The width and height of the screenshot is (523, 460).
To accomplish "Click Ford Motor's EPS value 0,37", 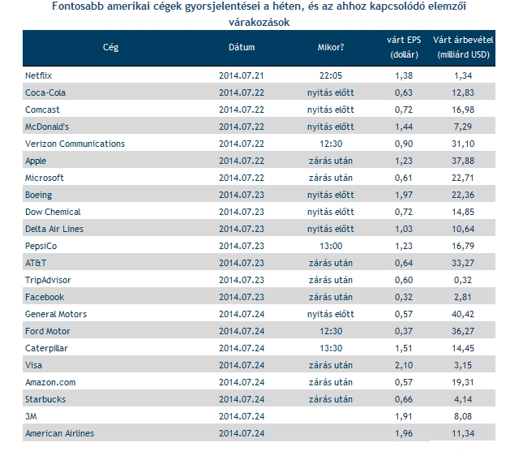I will [x=404, y=331].
